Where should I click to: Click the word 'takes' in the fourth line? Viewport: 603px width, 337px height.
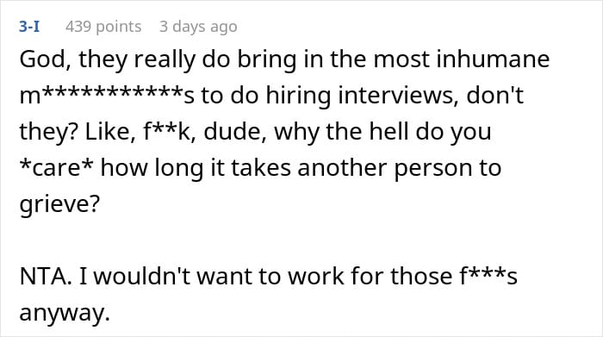coord(261,168)
